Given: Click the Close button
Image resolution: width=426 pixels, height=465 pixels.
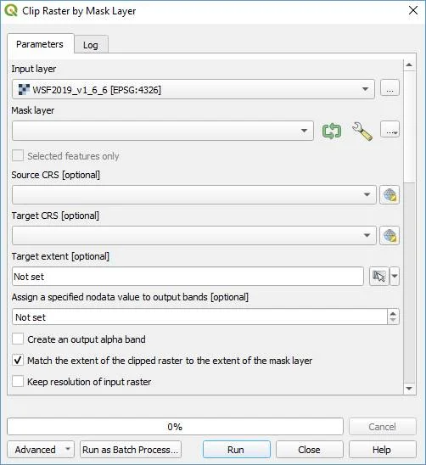Looking at the screenshot, I should point(310,449).
